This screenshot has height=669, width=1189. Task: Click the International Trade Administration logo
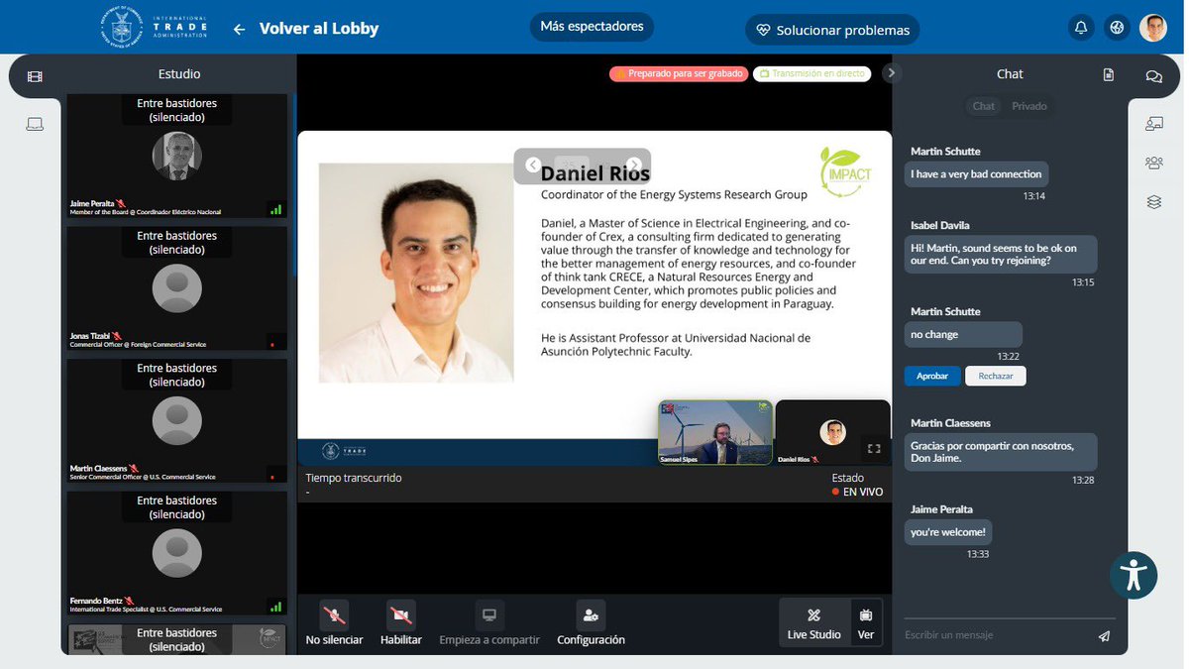click(154, 27)
